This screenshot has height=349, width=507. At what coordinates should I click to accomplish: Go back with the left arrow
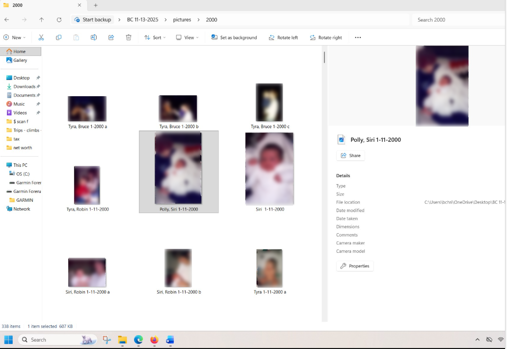pyautogui.click(x=7, y=20)
